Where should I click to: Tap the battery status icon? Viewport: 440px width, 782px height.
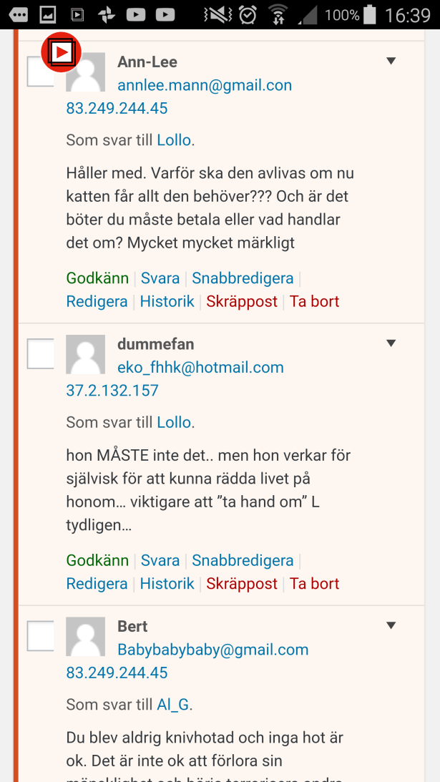[x=370, y=14]
